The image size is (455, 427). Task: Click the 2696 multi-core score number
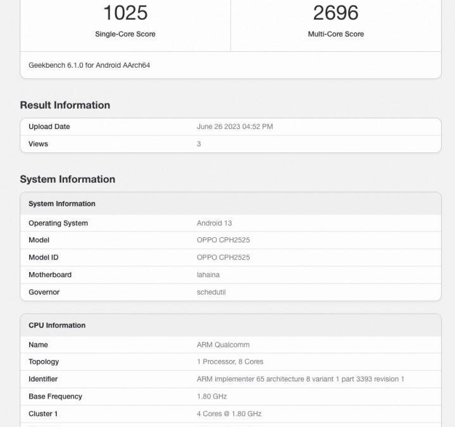click(x=335, y=13)
